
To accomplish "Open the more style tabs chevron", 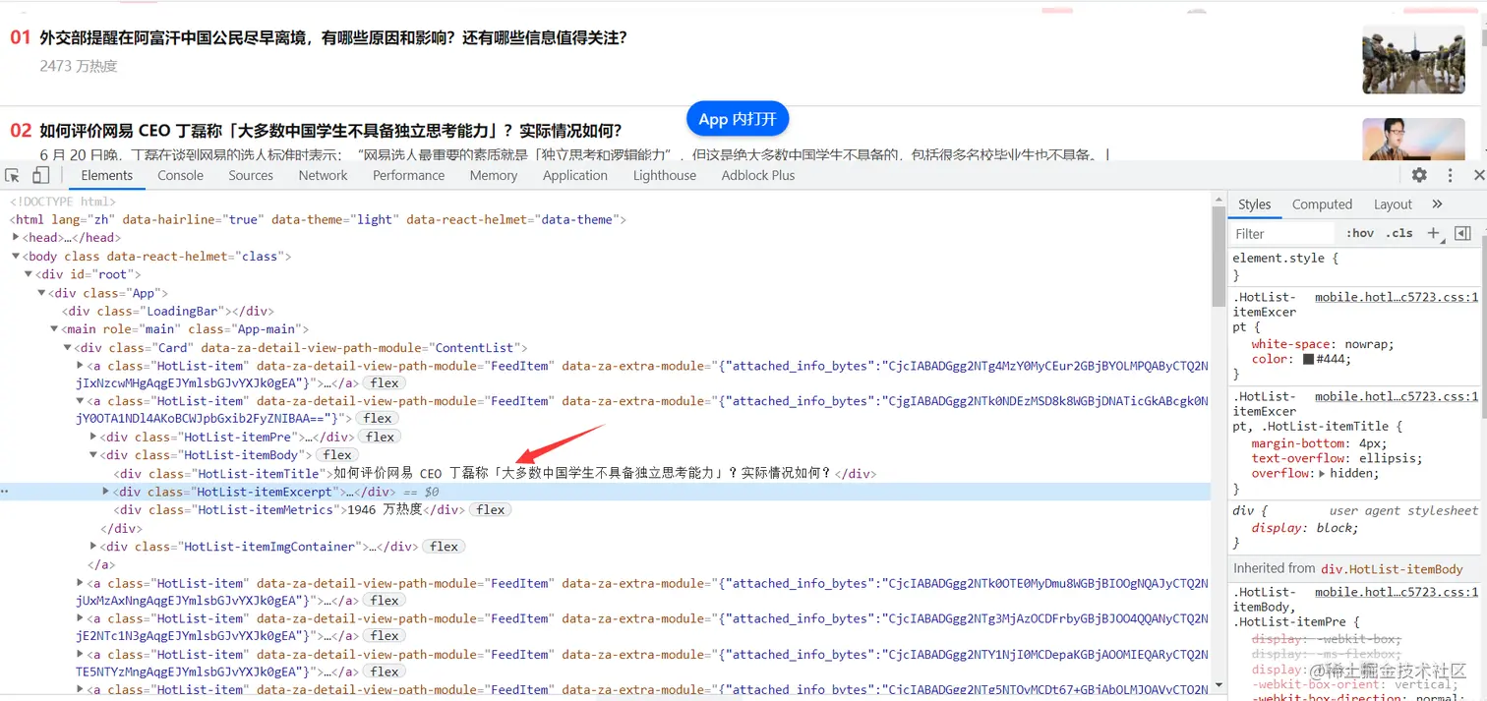I will tap(1436, 204).
